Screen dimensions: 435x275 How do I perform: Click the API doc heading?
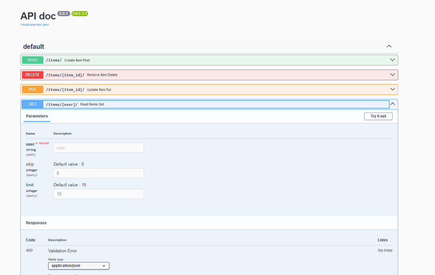[x=38, y=16]
